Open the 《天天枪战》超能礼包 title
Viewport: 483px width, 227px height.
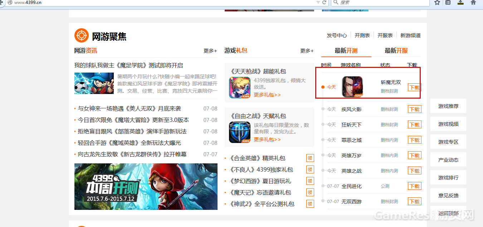pos(258,71)
